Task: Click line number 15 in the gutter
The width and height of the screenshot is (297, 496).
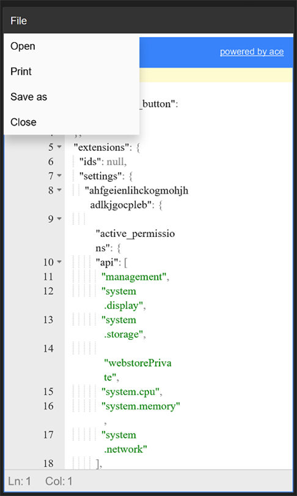Action: (48, 392)
